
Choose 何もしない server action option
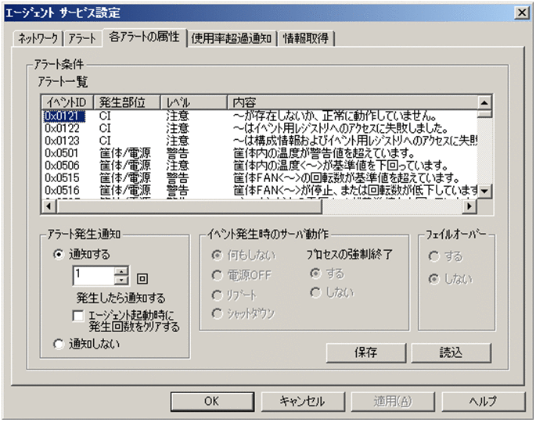[243, 256]
